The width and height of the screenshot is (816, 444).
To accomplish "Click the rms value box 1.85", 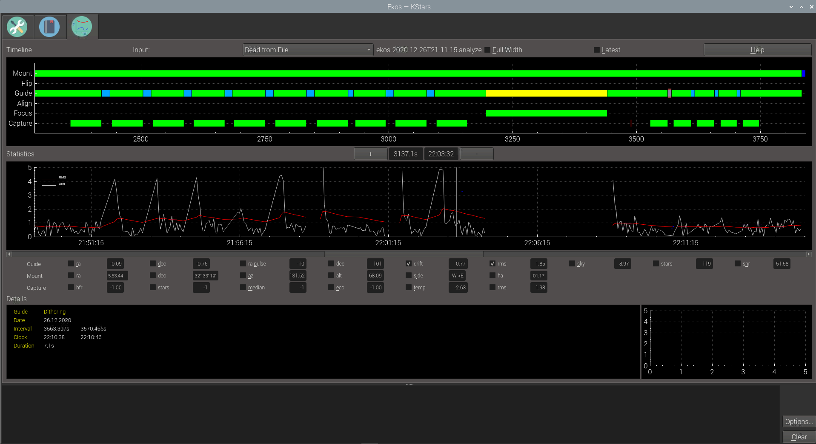I will (538, 263).
